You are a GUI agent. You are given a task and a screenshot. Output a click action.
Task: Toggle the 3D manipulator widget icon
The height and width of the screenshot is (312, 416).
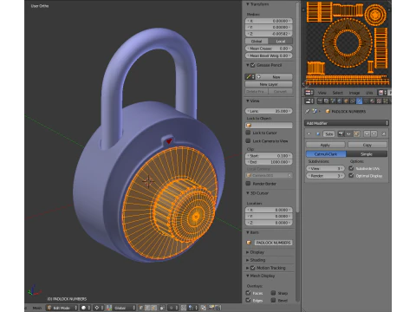point(109,308)
